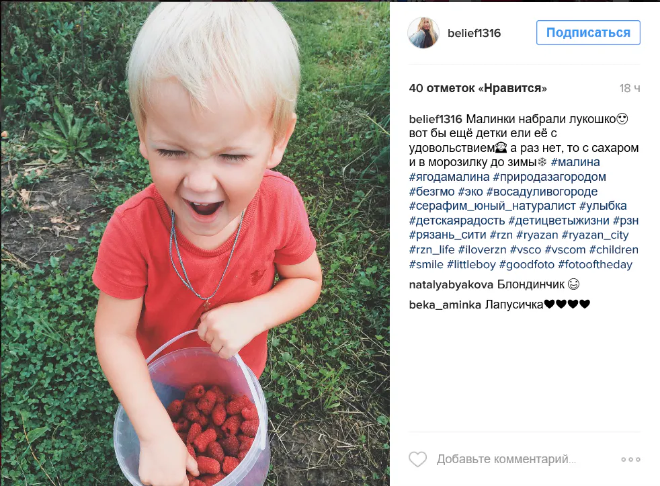Image resolution: width=660 pixels, height=486 pixels.
Task: Open the #детскаярадость hashtag
Action: pyautogui.click(x=457, y=220)
